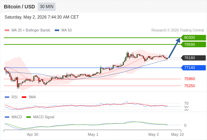Click the 9MA red legend swatch

(x=24, y=97)
